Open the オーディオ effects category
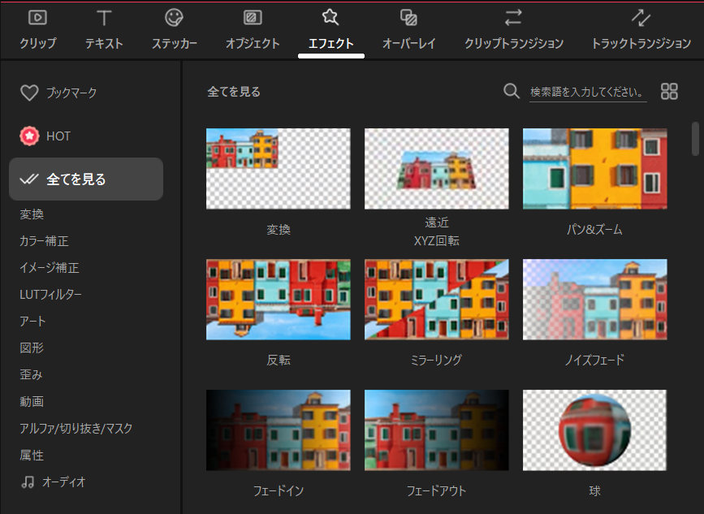 point(54,482)
